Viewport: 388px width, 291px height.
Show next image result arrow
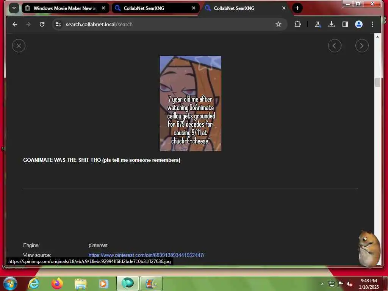(x=362, y=46)
